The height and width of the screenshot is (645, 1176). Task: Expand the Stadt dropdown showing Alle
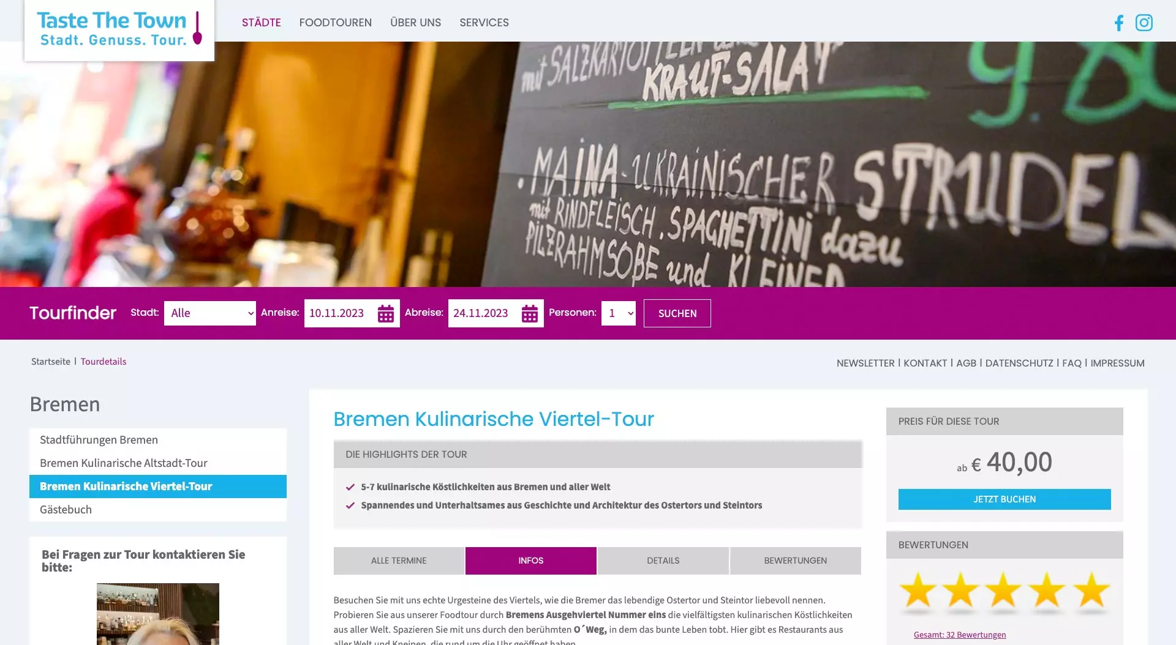pos(210,313)
